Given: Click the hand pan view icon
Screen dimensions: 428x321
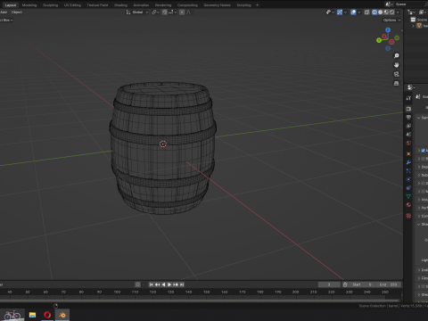Looking at the screenshot, I should (396, 65).
